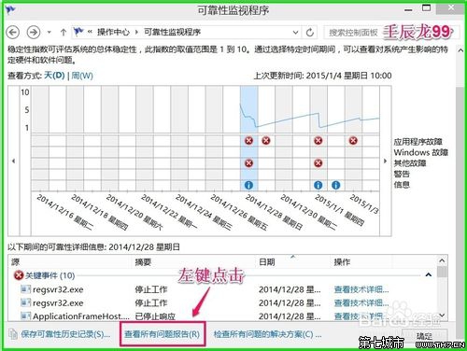
Task: Shift chart to later dates arrow
Action: tap(385, 161)
